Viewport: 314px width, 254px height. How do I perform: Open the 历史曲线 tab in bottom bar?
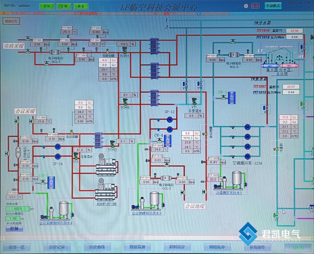click(x=98, y=247)
